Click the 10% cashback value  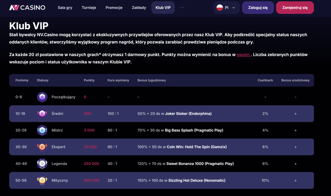click(265, 181)
